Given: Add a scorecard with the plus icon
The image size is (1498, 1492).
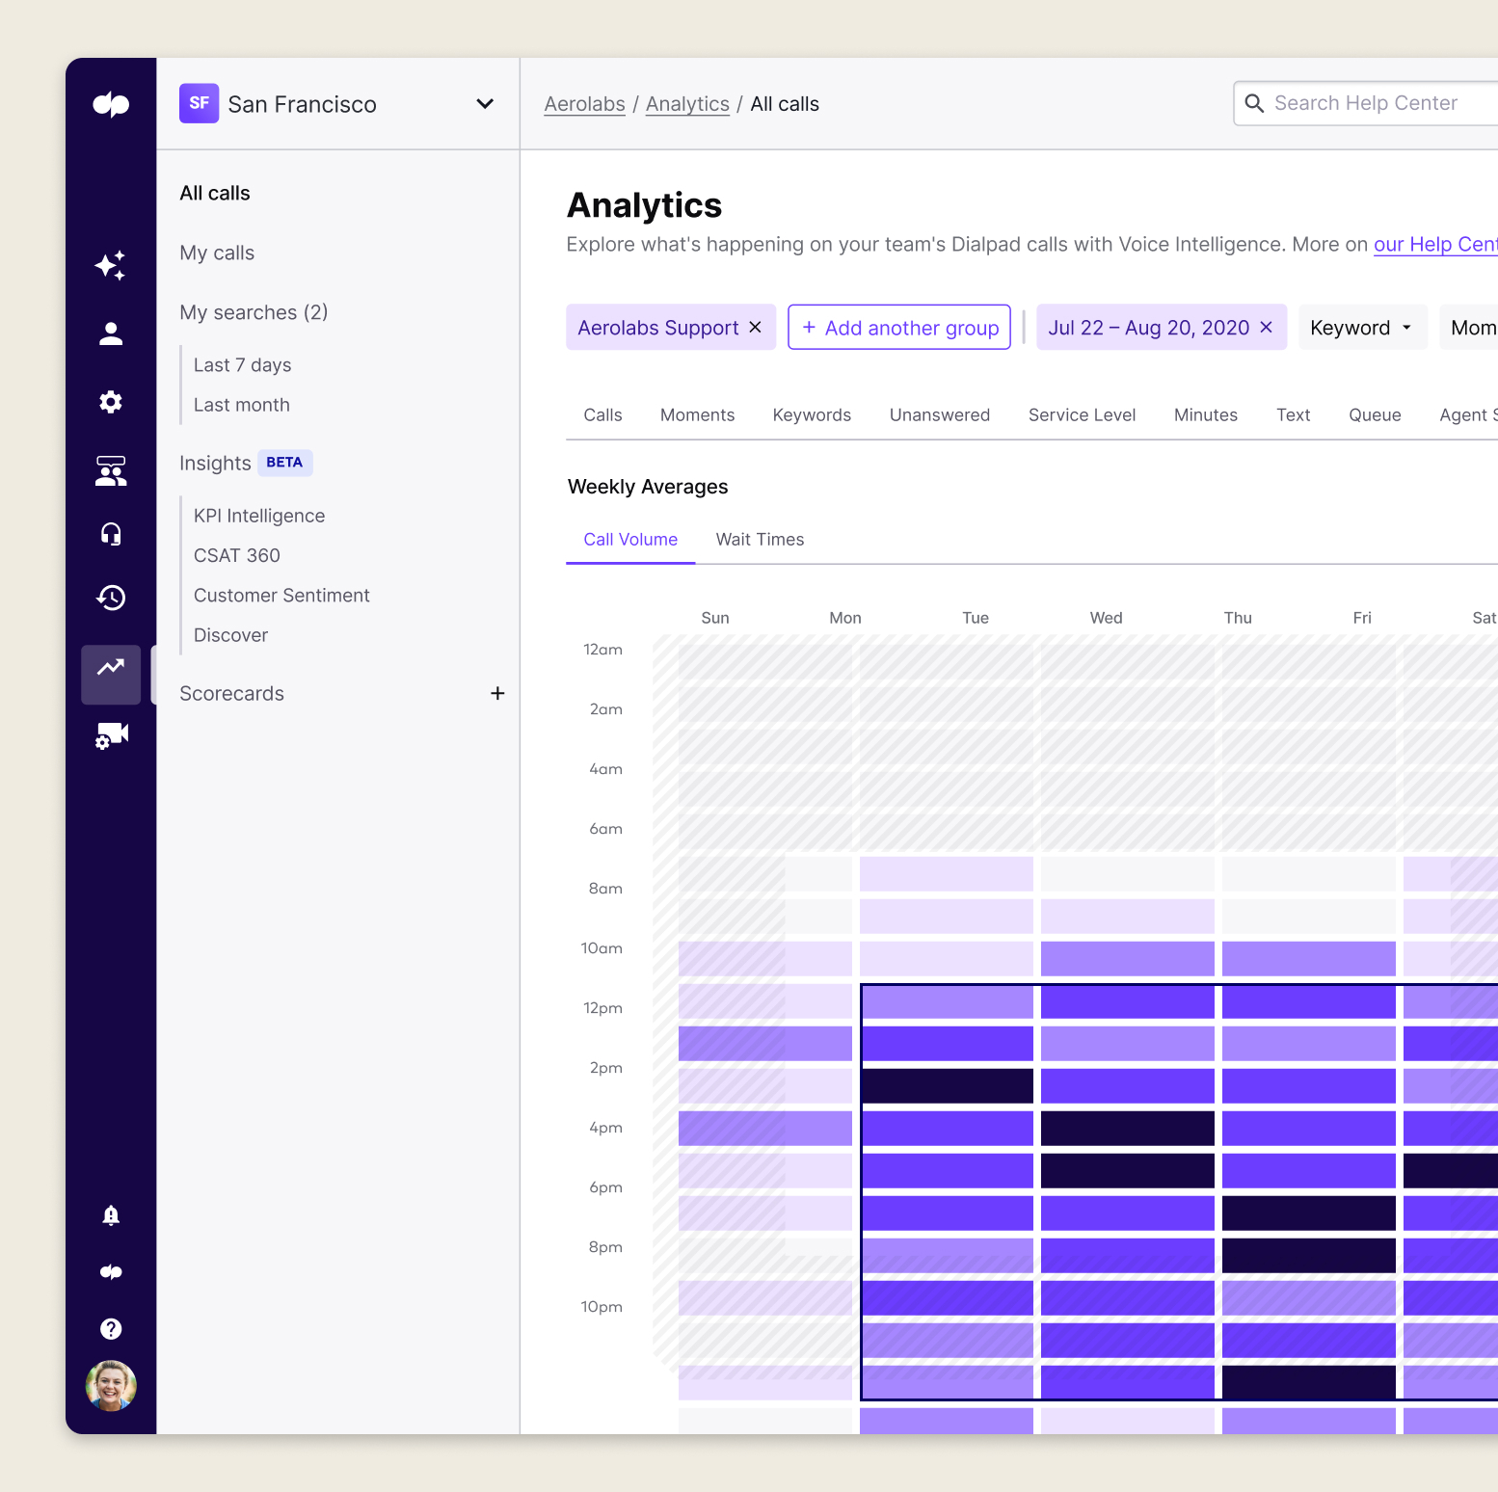Looking at the screenshot, I should (497, 693).
